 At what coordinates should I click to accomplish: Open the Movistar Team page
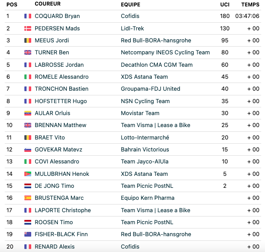[x=140, y=113]
